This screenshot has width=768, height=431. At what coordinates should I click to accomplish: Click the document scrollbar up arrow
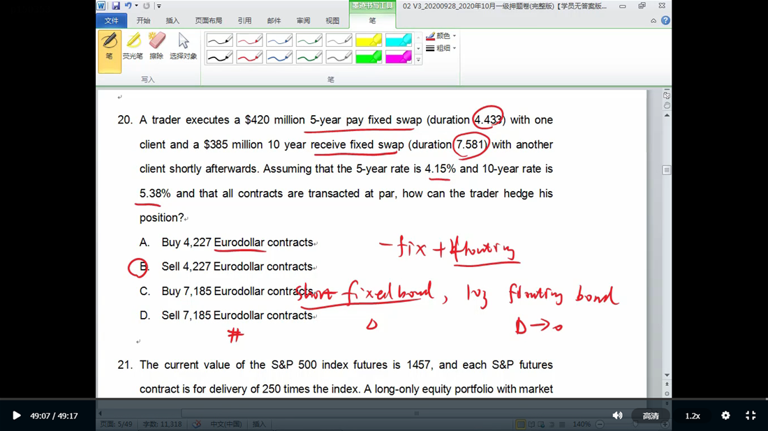pyautogui.click(x=667, y=115)
